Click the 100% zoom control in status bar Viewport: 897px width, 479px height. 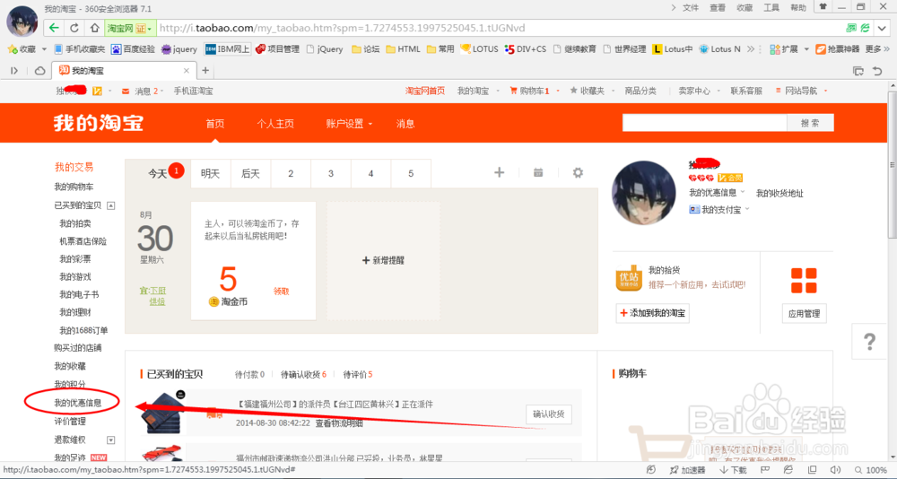click(871, 470)
